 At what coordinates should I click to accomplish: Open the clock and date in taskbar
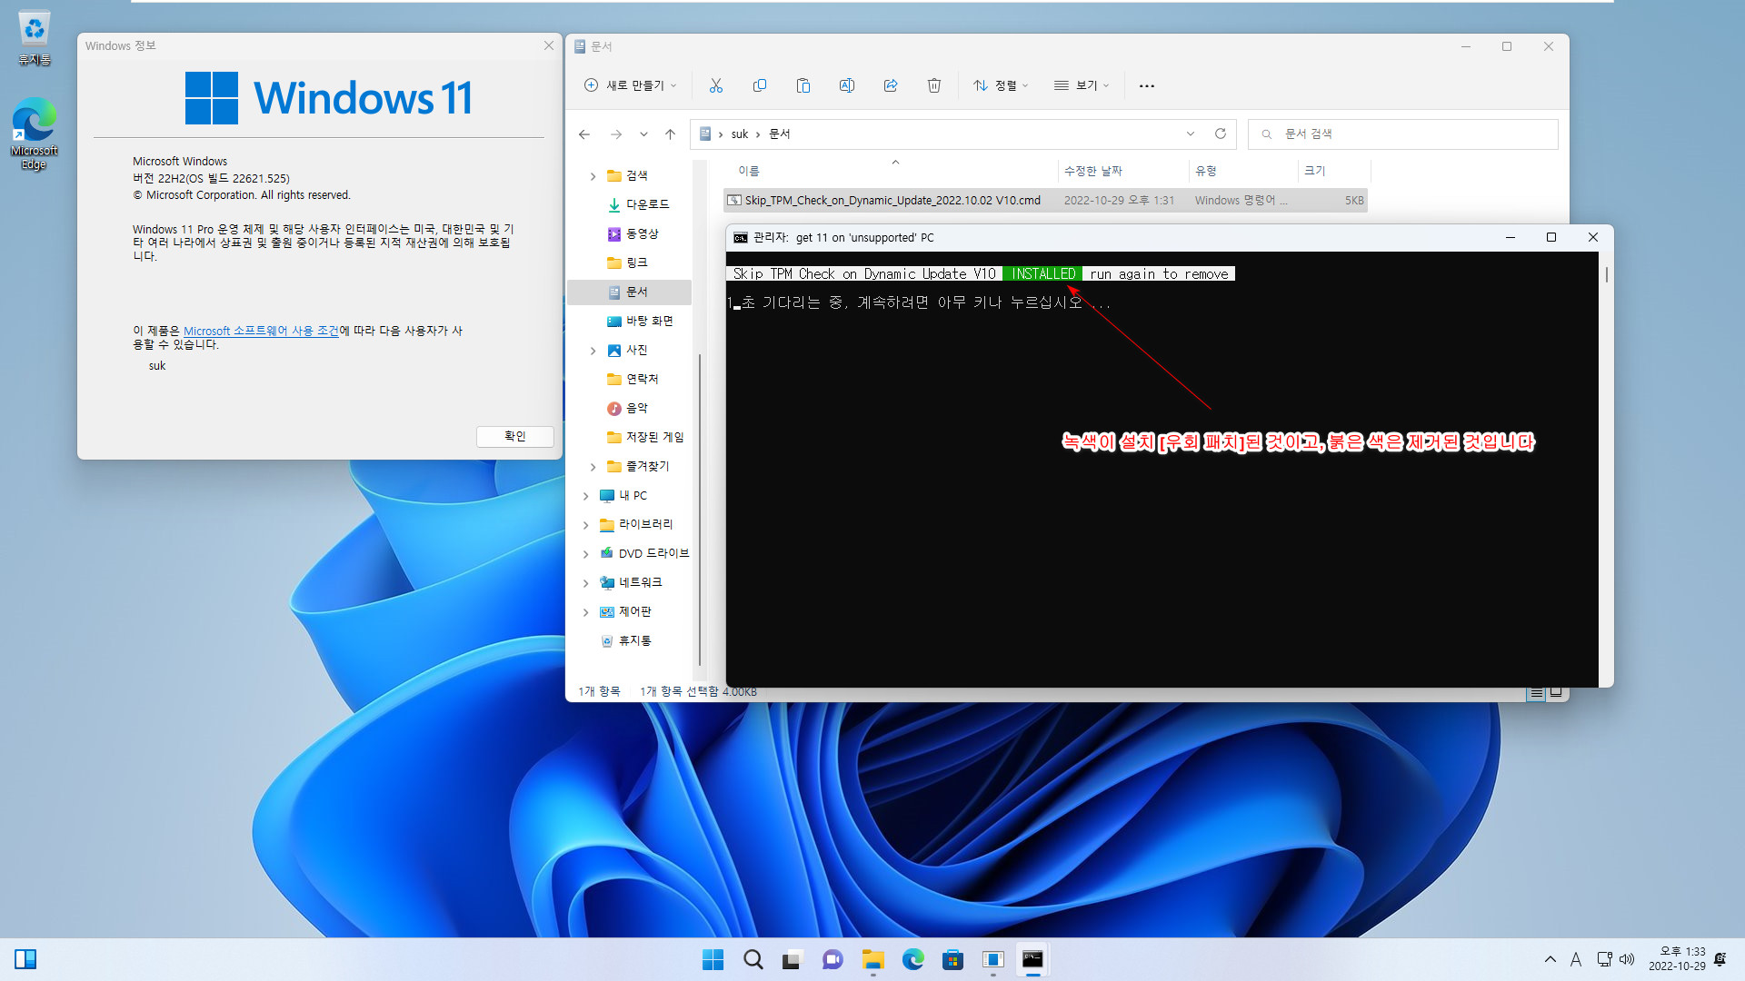point(1677,959)
